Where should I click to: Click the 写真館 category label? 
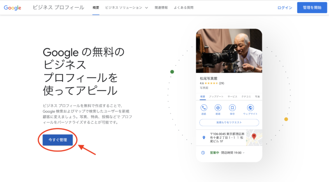pos(204,88)
